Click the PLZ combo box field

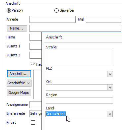pyautogui.click(x=77, y=74)
